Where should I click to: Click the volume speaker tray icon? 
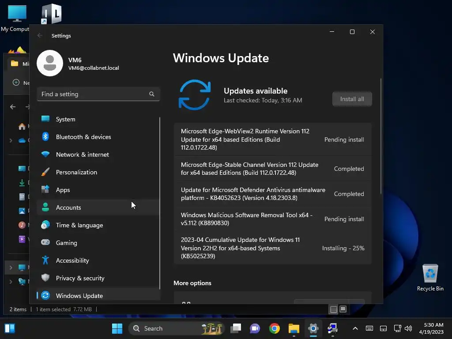click(408, 328)
